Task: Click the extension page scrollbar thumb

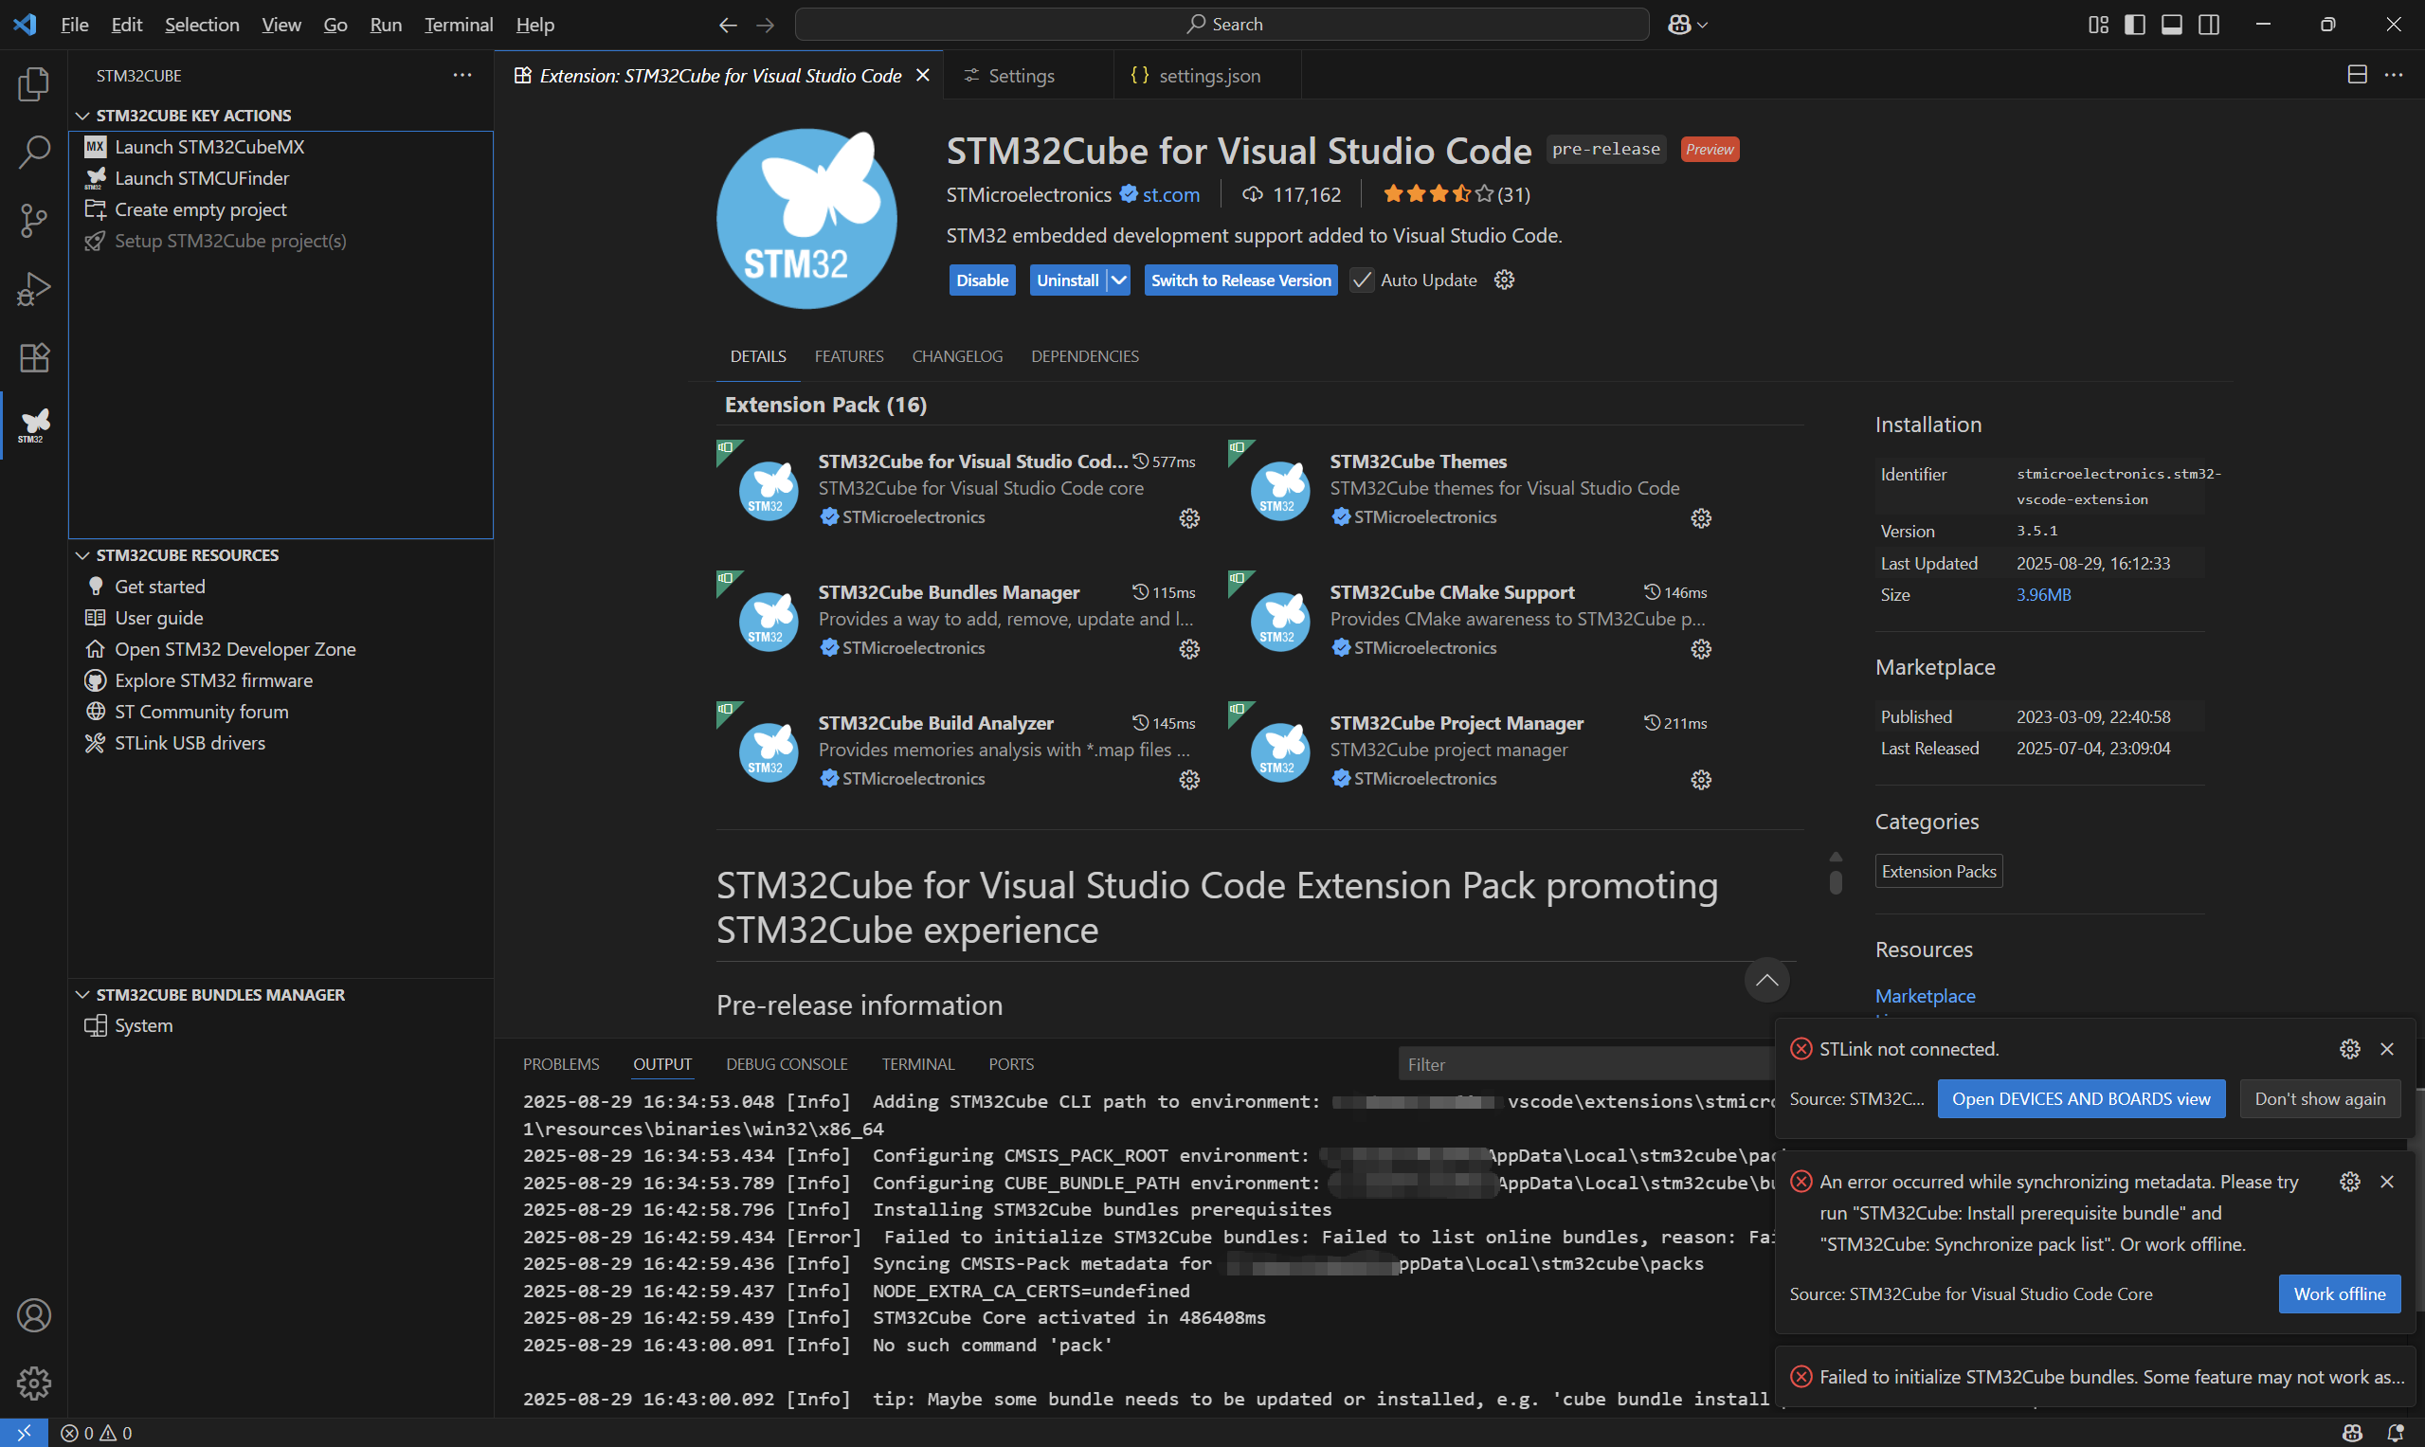Action: click(x=1835, y=881)
